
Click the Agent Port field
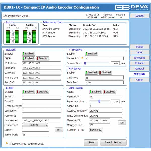click(106, 96)
